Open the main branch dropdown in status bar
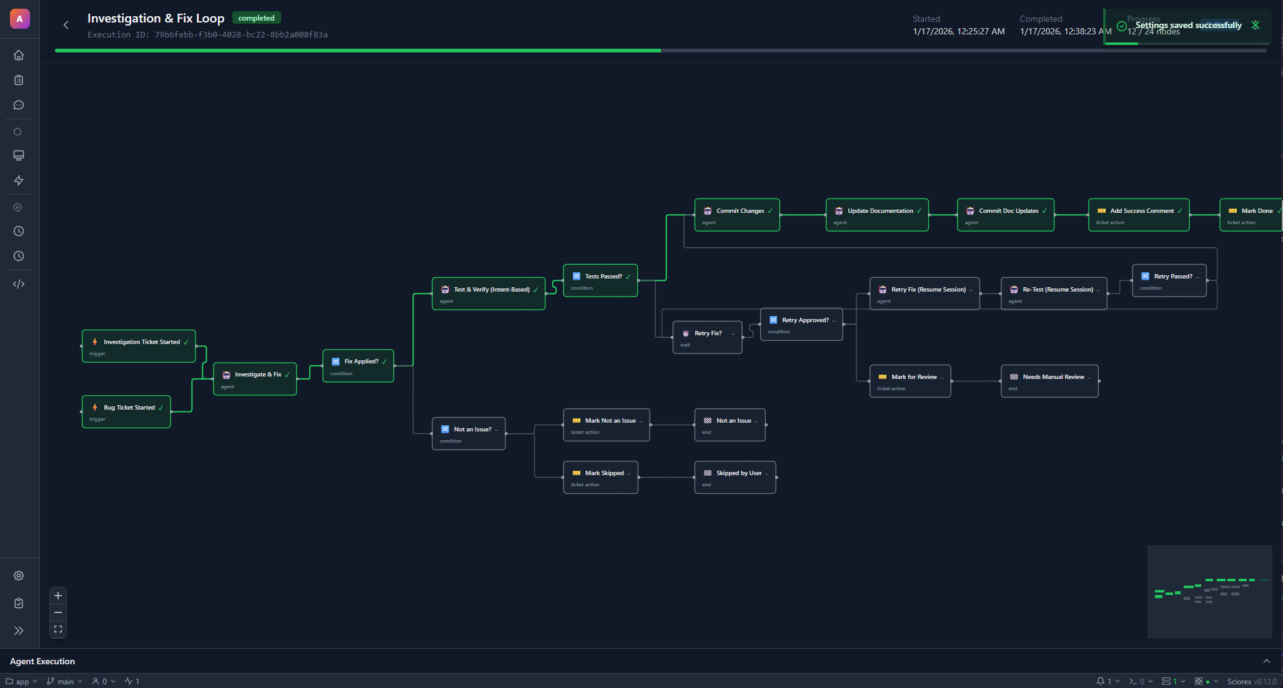 pyautogui.click(x=64, y=681)
